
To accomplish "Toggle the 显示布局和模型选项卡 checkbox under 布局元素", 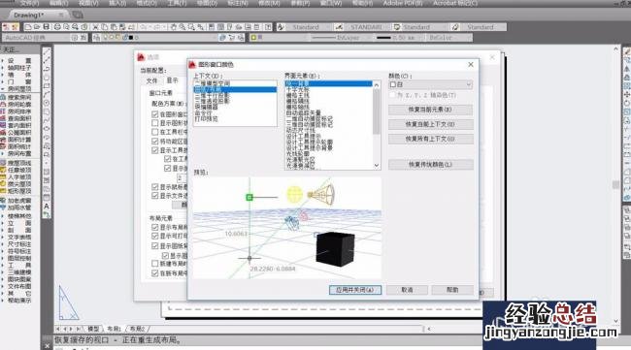I will (x=155, y=227).
